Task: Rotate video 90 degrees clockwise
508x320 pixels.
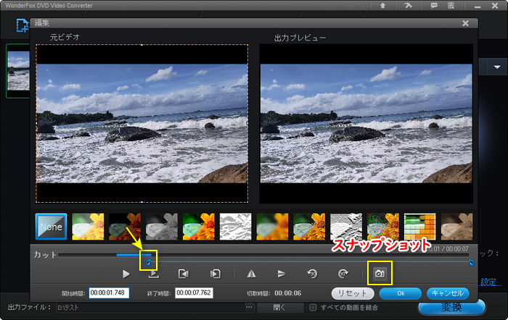Action: (x=342, y=274)
